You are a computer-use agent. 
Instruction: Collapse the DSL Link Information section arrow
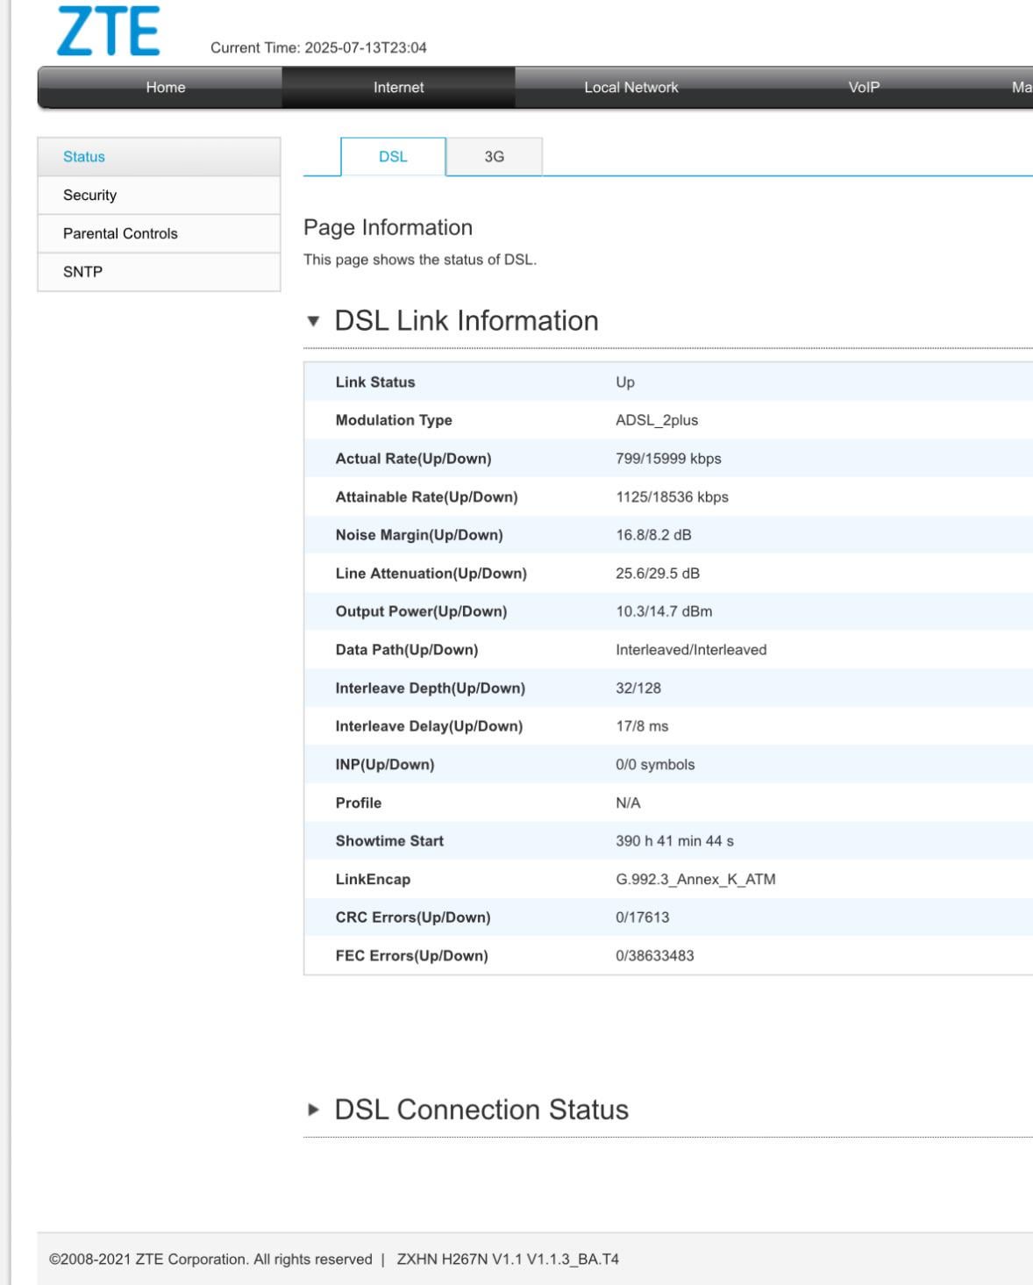313,321
